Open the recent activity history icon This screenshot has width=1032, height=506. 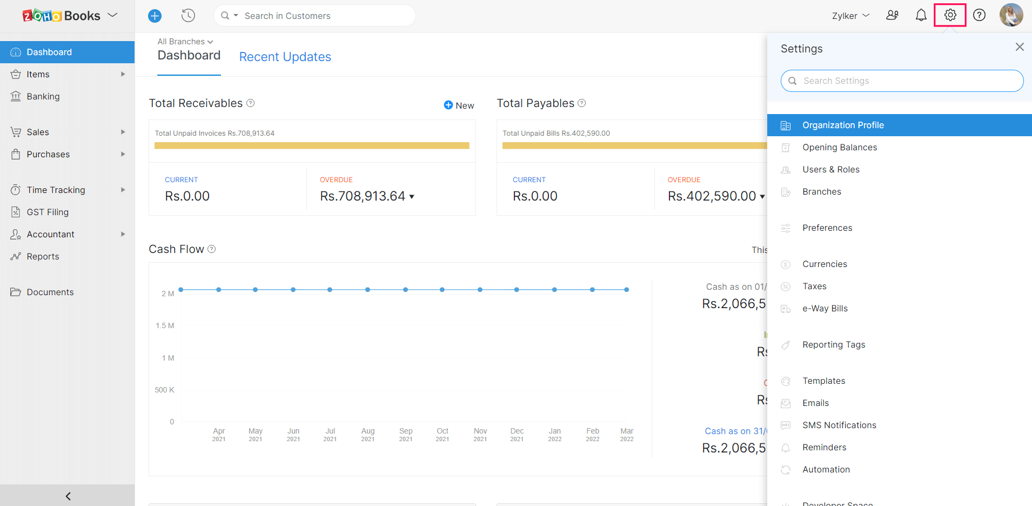tap(188, 16)
